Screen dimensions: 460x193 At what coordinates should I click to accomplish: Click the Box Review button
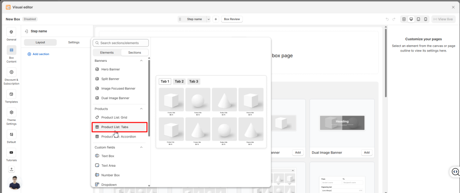coord(232,19)
